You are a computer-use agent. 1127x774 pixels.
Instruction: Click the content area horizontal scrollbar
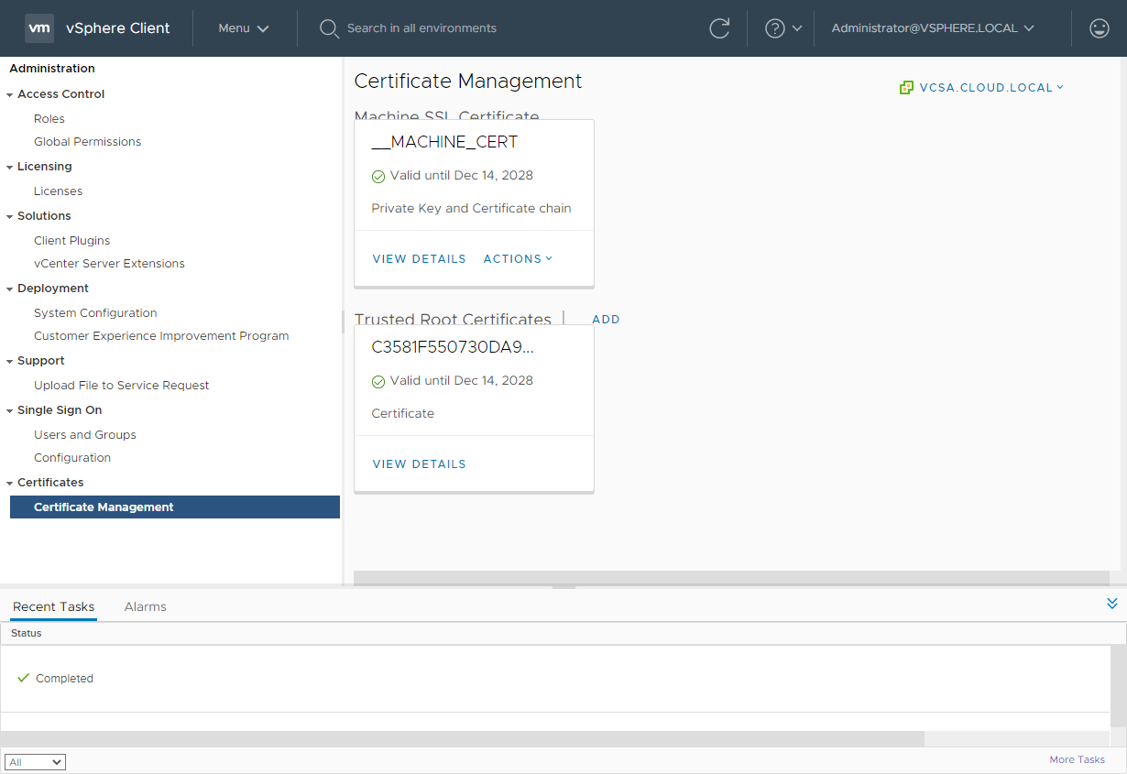click(x=731, y=578)
